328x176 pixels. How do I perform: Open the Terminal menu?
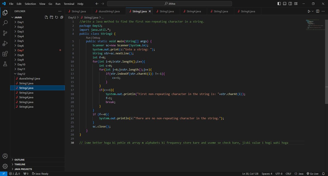click(x=69, y=4)
